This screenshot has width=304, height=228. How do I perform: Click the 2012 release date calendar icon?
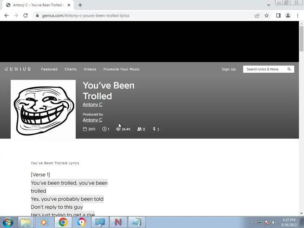[85, 129]
